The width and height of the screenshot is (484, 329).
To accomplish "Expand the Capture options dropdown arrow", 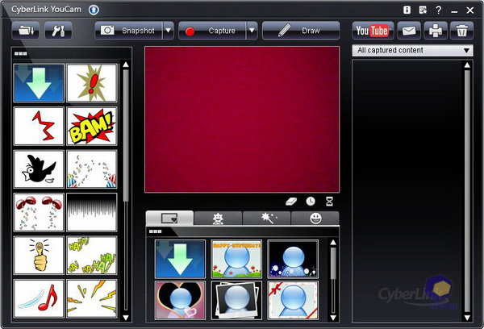I will 252,31.
